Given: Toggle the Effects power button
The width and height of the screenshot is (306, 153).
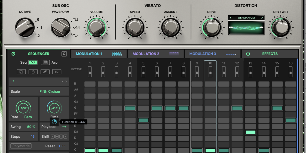Looking at the screenshot, I should 248,54.
